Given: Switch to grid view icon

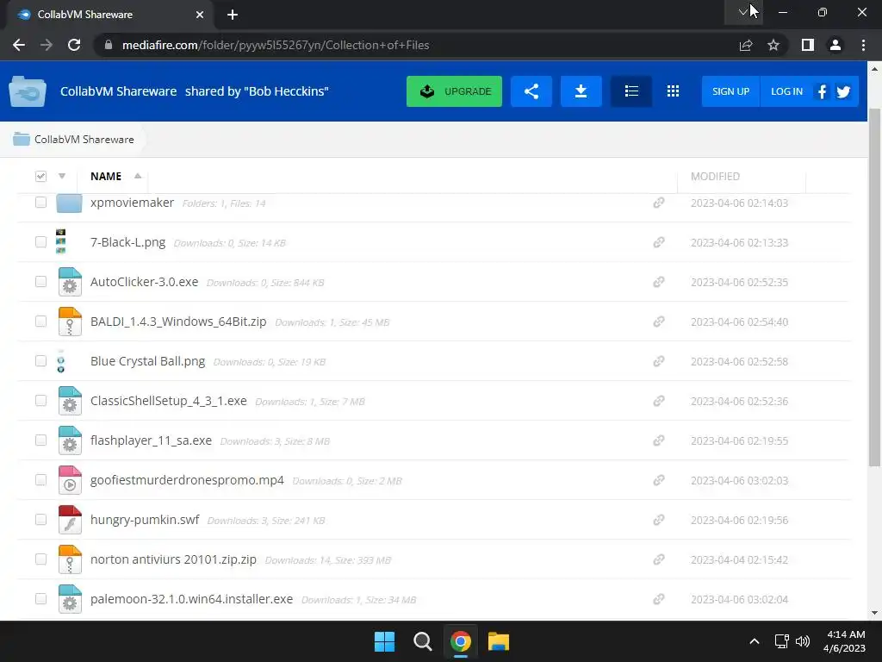Looking at the screenshot, I should pos(673,91).
